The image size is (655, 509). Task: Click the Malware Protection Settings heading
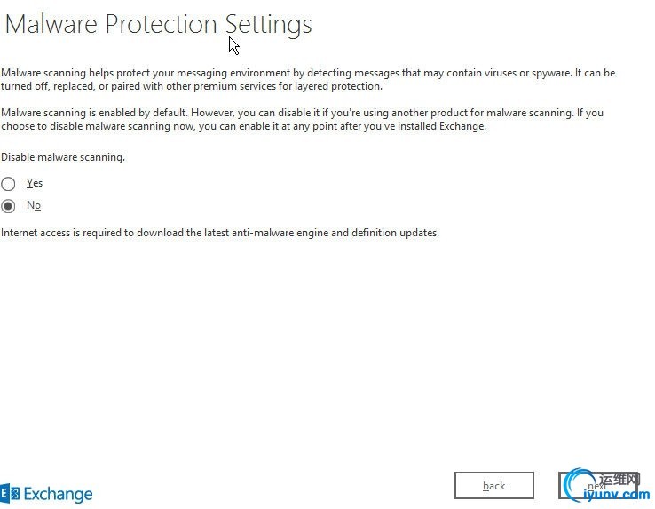159,24
